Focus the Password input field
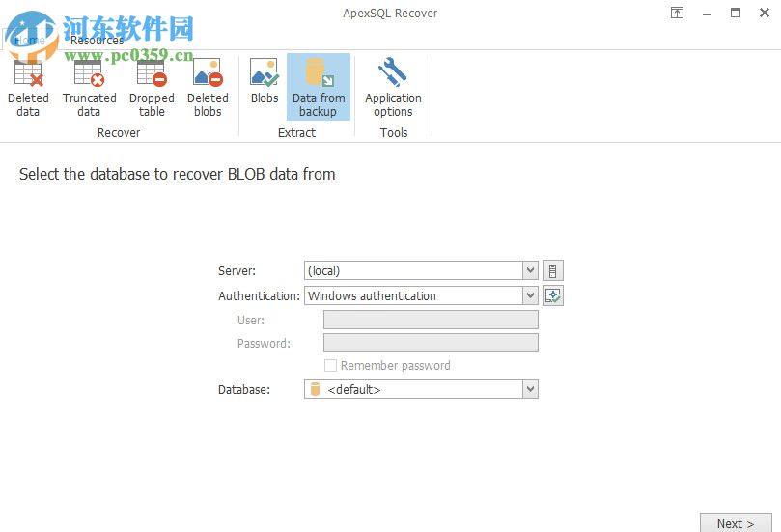 431,343
